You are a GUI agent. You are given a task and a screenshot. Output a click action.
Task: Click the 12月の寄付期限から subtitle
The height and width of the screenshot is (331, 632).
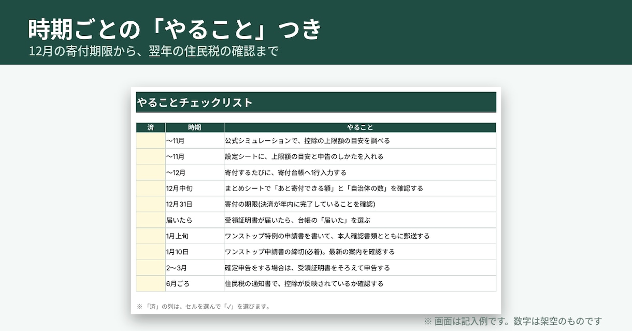(x=154, y=52)
